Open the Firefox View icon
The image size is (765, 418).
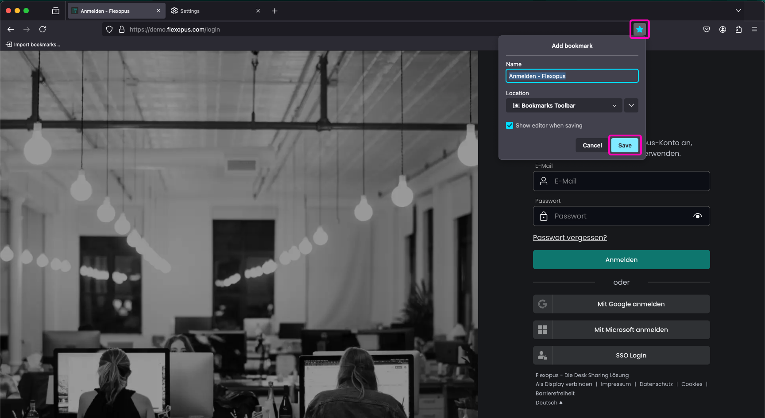pos(56,11)
